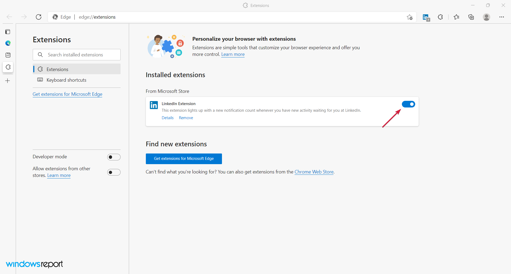Open Details for LinkedIn Extension

point(167,118)
